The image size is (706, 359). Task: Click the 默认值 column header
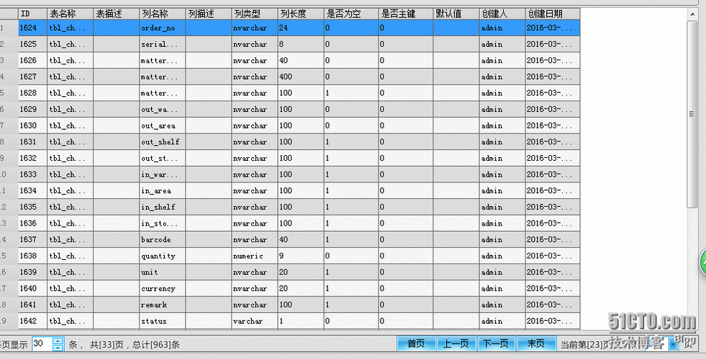tap(456, 14)
